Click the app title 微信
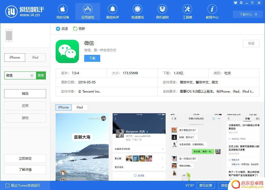Image resolution: width=265 pixels, height=190 pixels. [x=89, y=43]
